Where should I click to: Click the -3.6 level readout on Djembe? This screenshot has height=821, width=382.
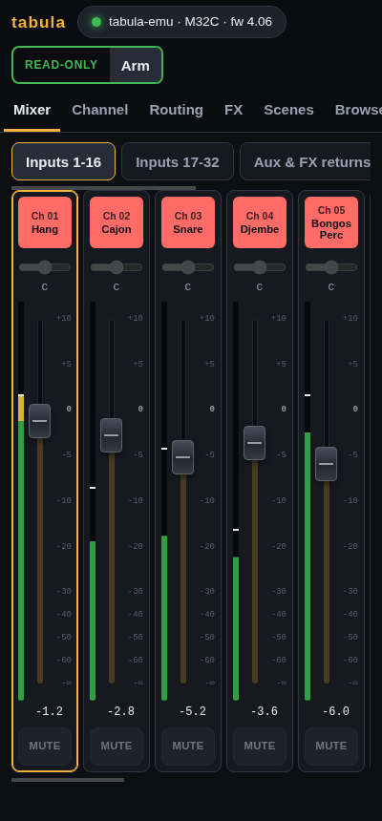(265, 711)
